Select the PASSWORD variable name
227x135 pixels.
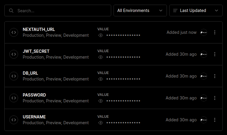[34, 95]
